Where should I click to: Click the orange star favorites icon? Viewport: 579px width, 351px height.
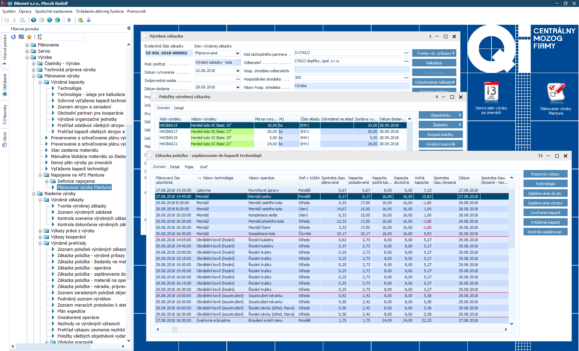point(29,37)
